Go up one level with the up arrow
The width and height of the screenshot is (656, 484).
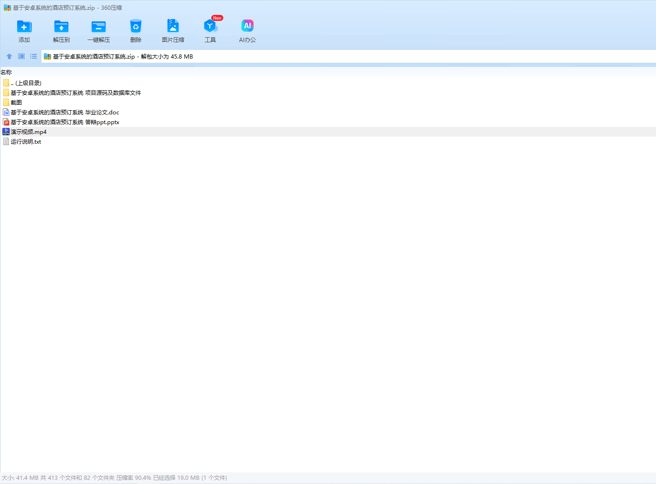[9, 56]
